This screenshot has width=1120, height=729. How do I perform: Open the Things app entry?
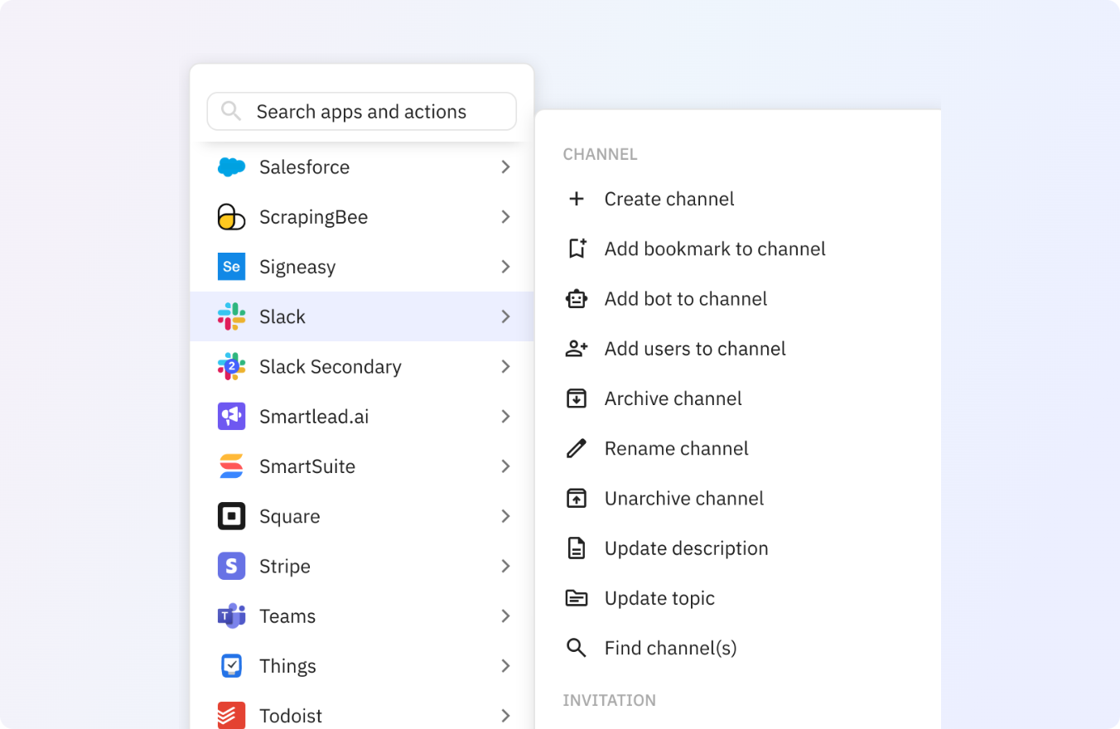[x=361, y=666]
